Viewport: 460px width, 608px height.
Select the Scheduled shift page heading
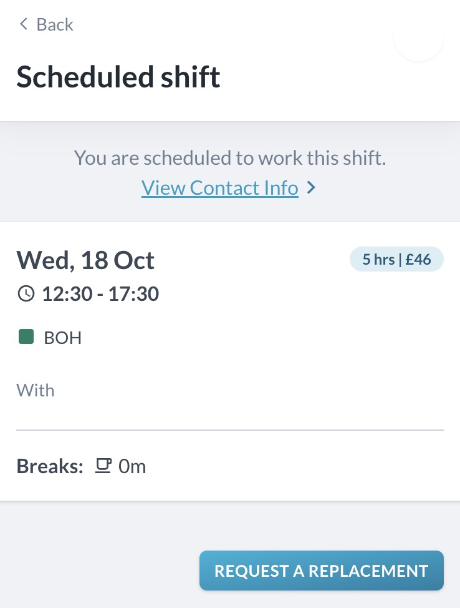[x=118, y=77]
